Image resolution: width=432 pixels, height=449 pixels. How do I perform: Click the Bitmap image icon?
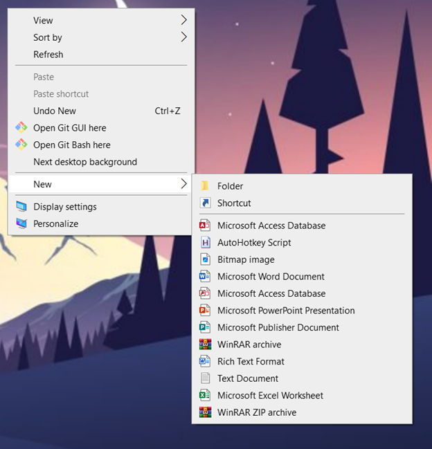click(x=205, y=259)
